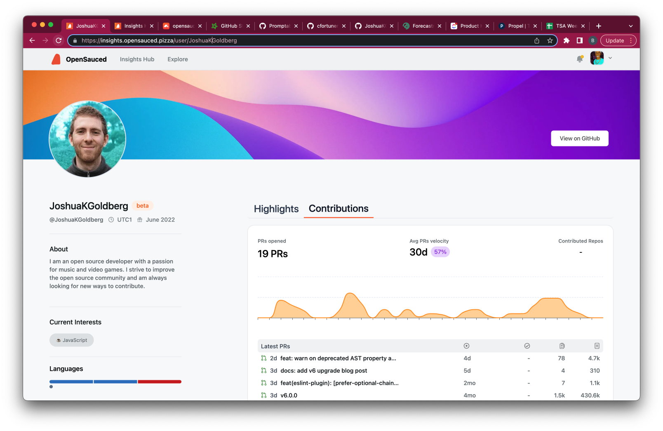This screenshot has height=431, width=663.
Task: Click the merged PR icon beside v6.0.0
Action: pos(264,395)
